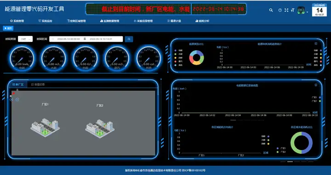Image resolution: width=331 pixels, height=175 pixels.
Task: Click the save icon on power curve chart
Action: pyautogui.click(x=316, y=85)
